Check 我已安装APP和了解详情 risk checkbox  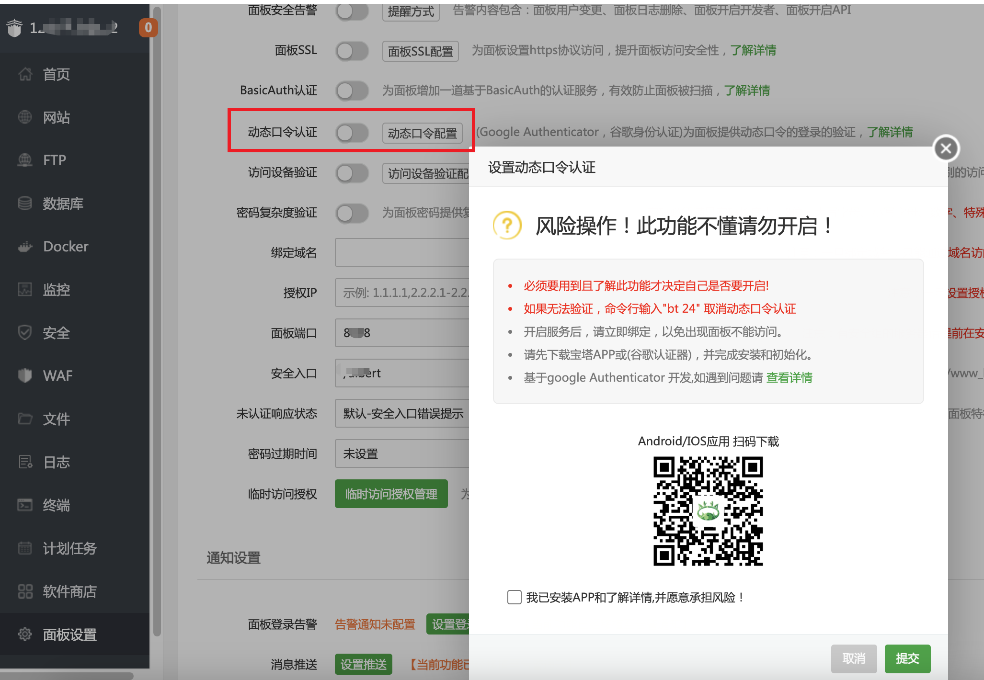pos(515,597)
